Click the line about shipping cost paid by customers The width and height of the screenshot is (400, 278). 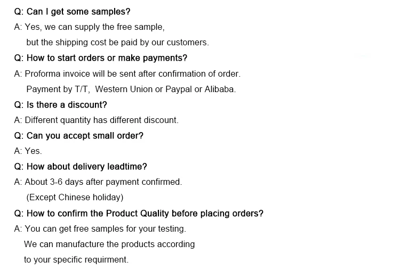click(x=117, y=42)
